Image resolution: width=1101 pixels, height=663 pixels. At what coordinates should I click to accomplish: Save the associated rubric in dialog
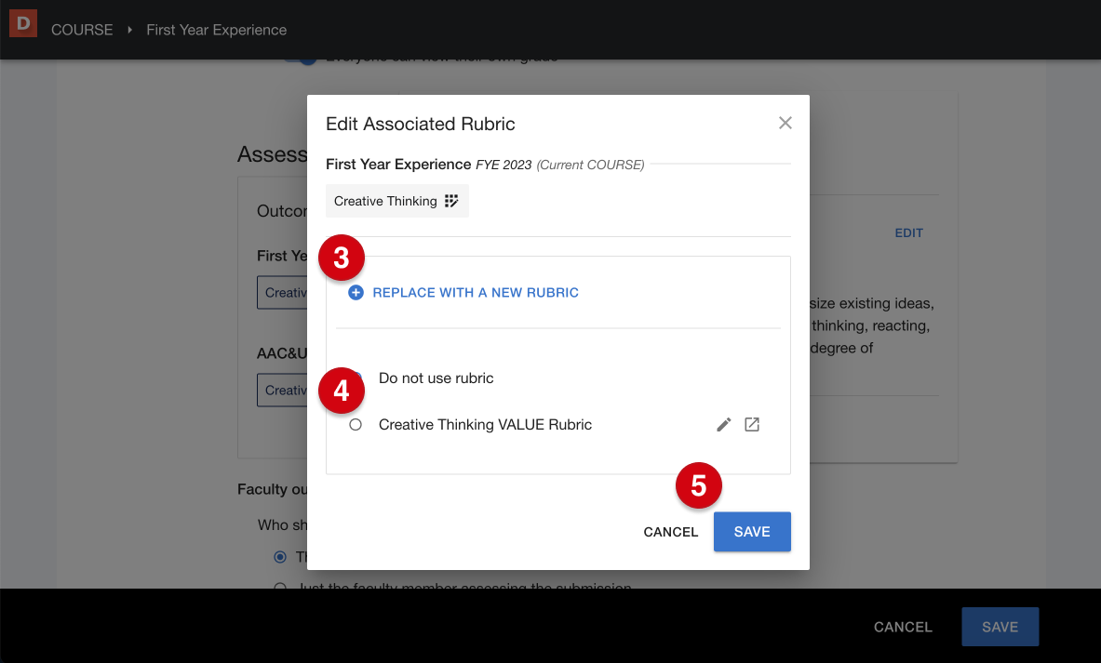(x=752, y=532)
